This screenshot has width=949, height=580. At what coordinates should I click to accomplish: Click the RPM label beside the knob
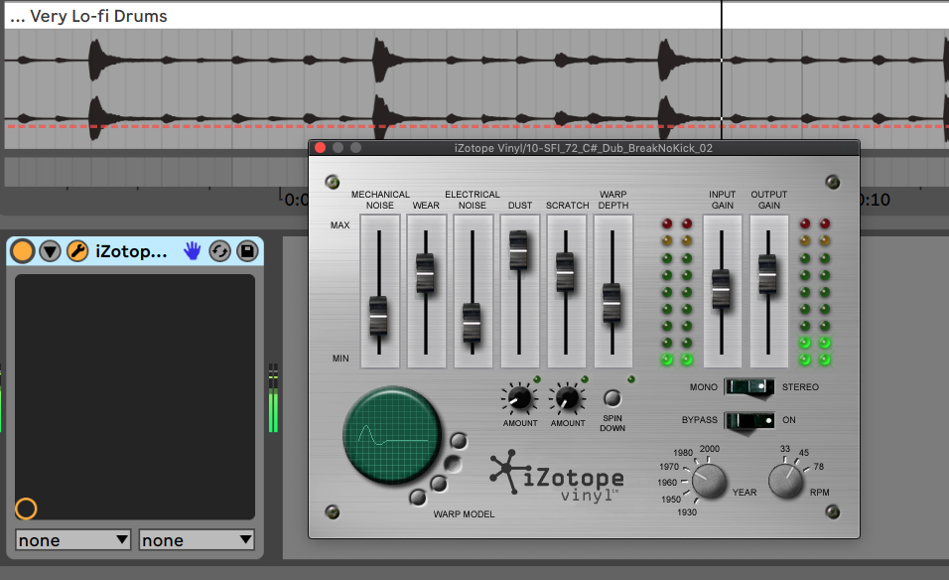820,493
